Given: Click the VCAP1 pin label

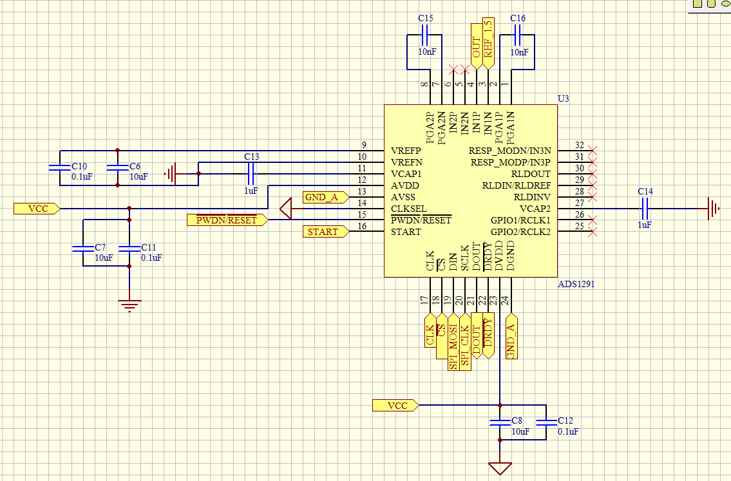Looking at the screenshot, I should (406, 174).
